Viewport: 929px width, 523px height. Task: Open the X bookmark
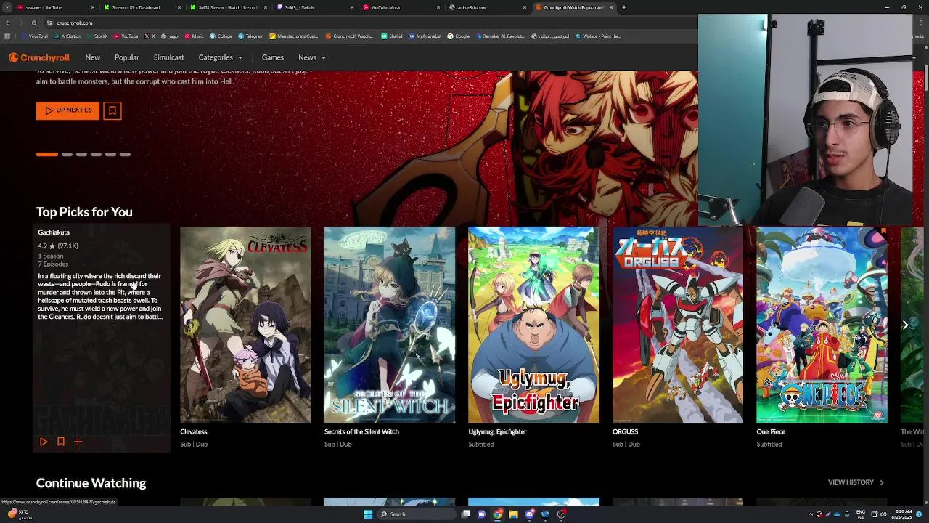click(150, 36)
